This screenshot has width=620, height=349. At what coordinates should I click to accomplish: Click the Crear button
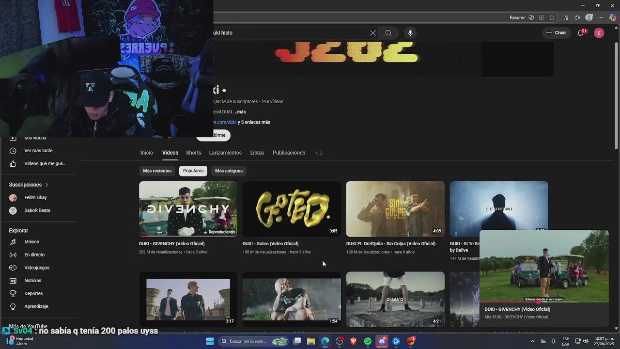click(x=556, y=33)
